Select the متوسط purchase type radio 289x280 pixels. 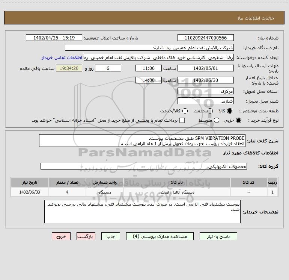pos(217,120)
